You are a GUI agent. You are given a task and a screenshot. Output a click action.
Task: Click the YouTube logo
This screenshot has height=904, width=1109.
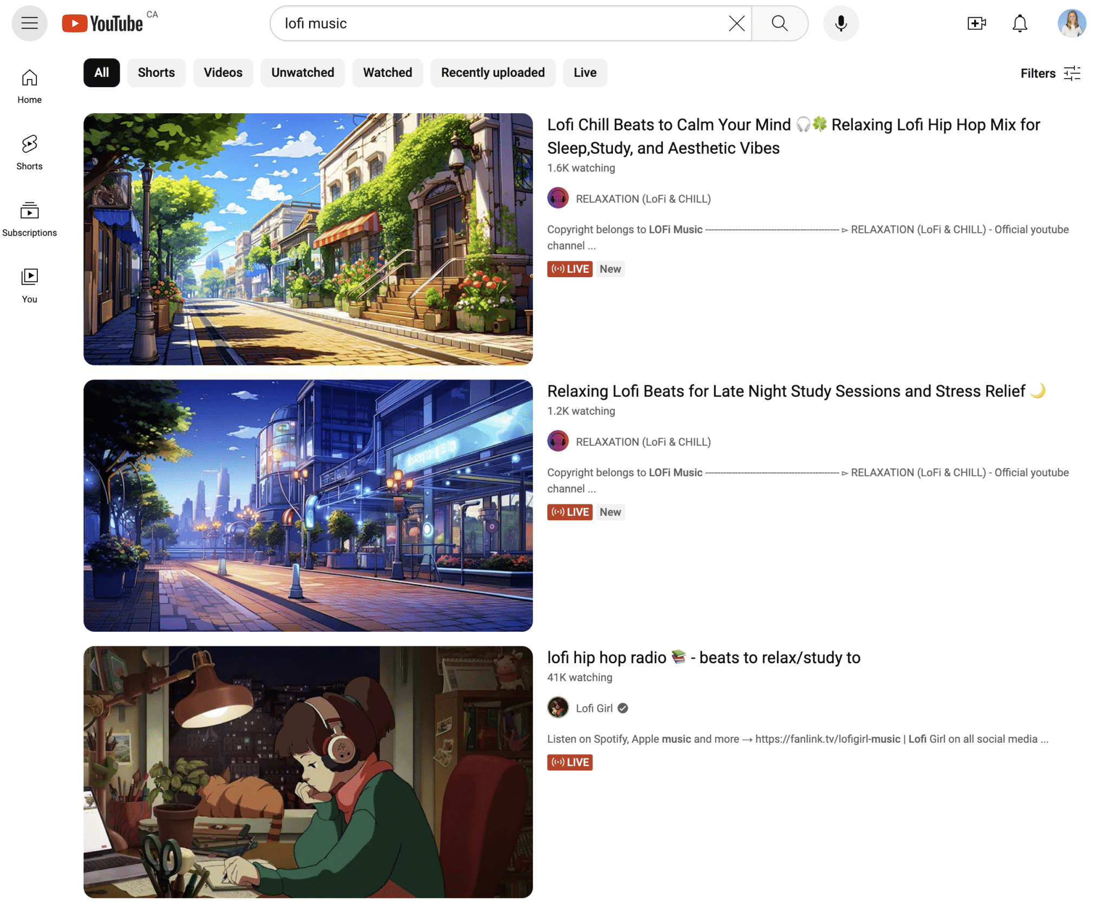(x=103, y=23)
